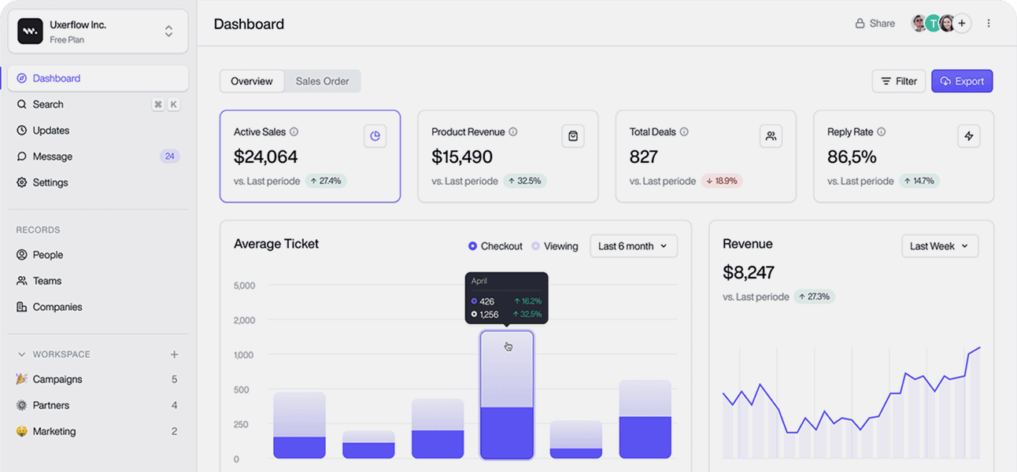Screen dimensions: 1017x472
Task: Toggle the Viewing legend radio button
Action: click(536, 246)
